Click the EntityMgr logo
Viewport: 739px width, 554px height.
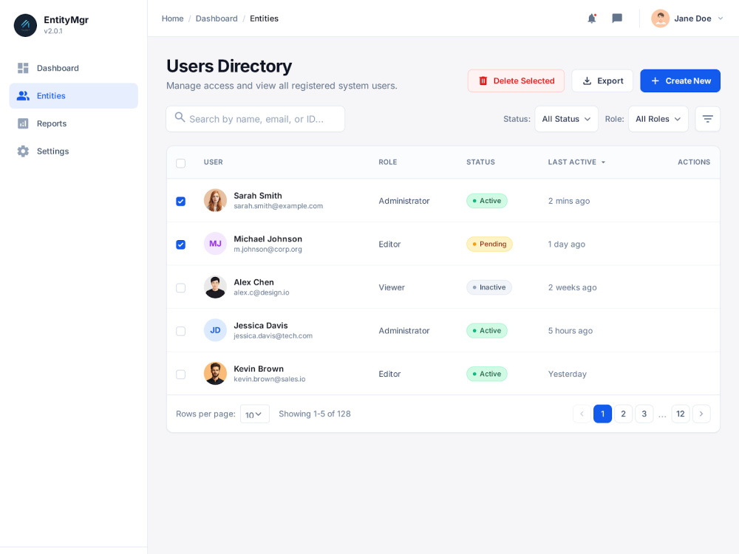pyautogui.click(x=24, y=25)
